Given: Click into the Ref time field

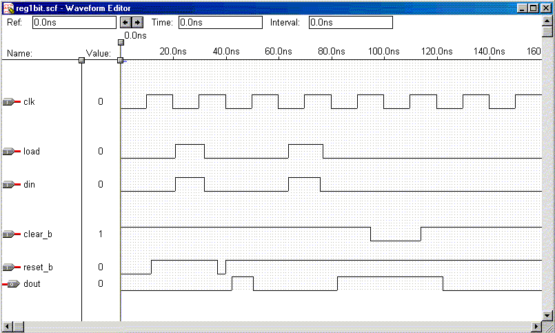Looking at the screenshot, I should [74, 22].
